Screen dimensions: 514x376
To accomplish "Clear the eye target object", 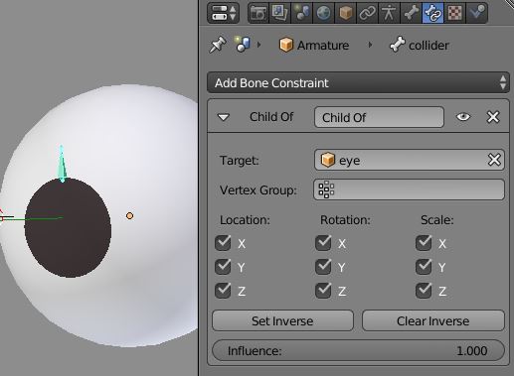I will click(494, 160).
